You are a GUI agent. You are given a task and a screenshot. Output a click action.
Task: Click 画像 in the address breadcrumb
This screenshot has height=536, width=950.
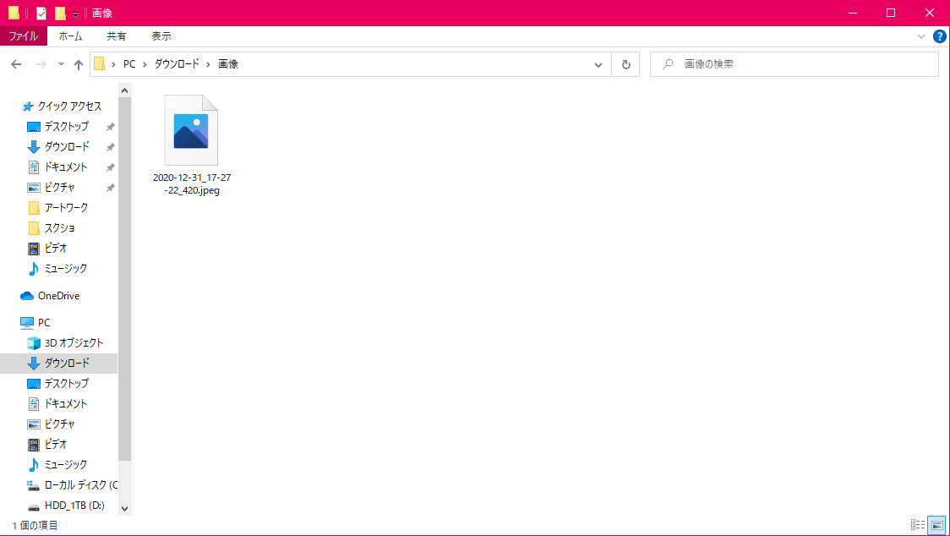pyautogui.click(x=228, y=64)
